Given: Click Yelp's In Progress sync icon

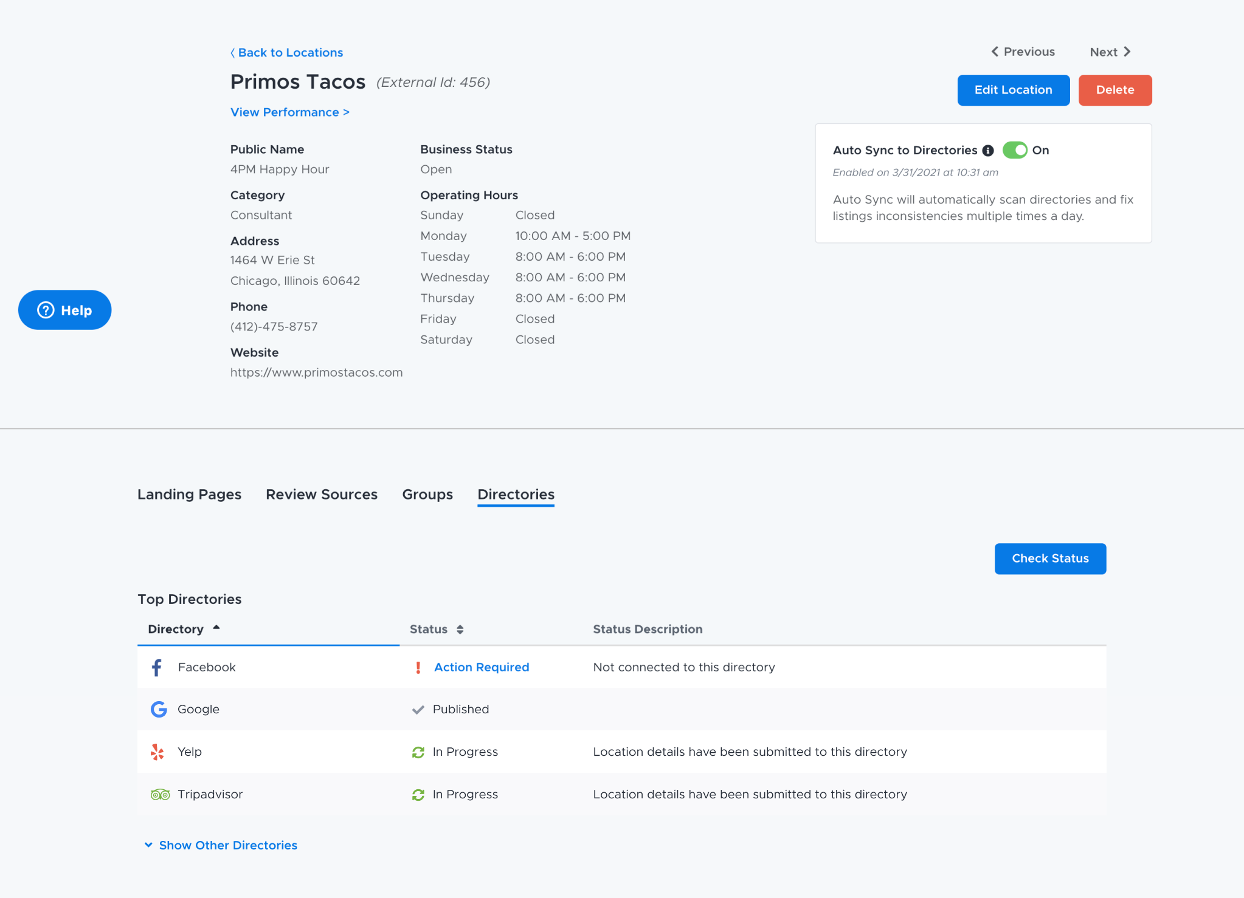Looking at the screenshot, I should click(418, 752).
